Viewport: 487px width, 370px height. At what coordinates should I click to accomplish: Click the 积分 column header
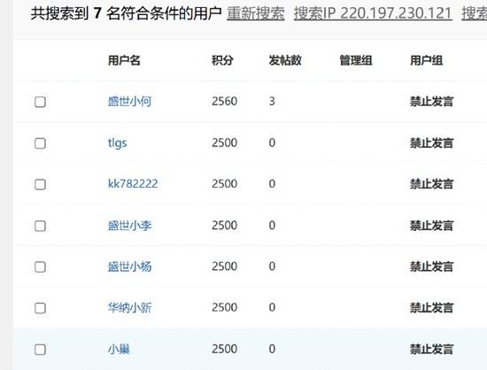(x=222, y=60)
